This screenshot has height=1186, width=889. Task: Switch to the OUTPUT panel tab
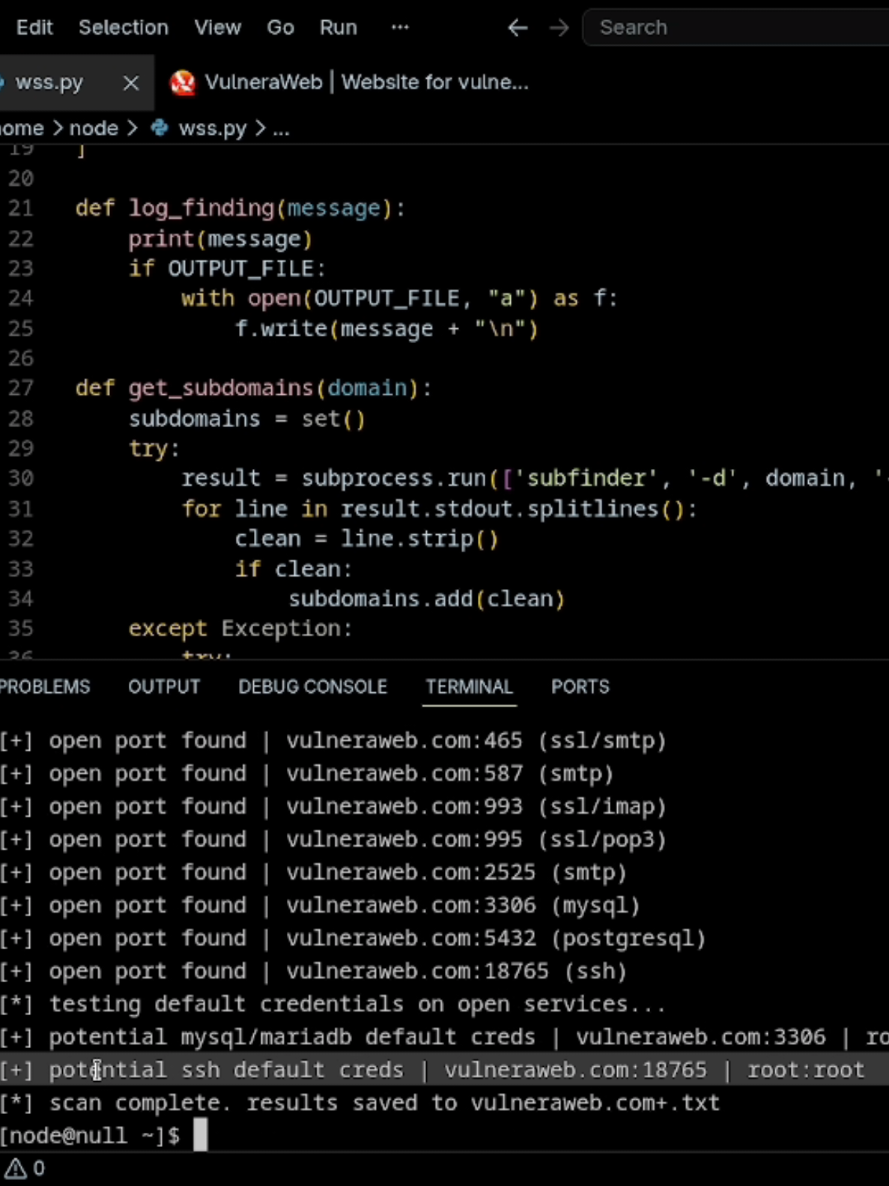tap(164, 687)
